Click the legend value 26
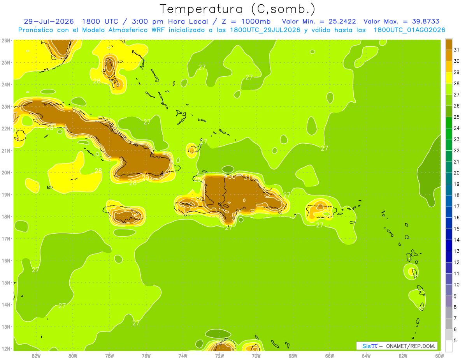The height and width of the screenshot is (361, 467). [457, 106]
